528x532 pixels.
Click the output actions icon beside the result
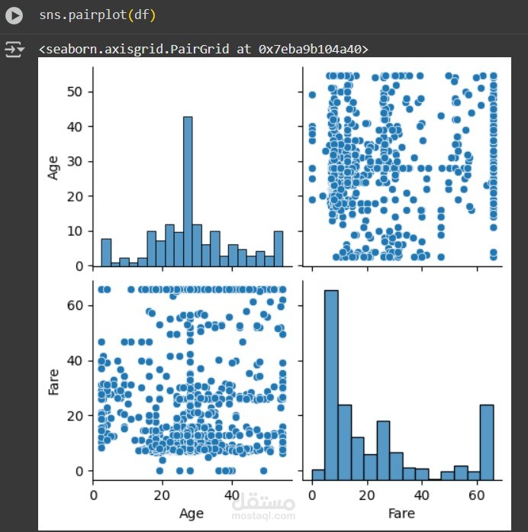point(14,50)
